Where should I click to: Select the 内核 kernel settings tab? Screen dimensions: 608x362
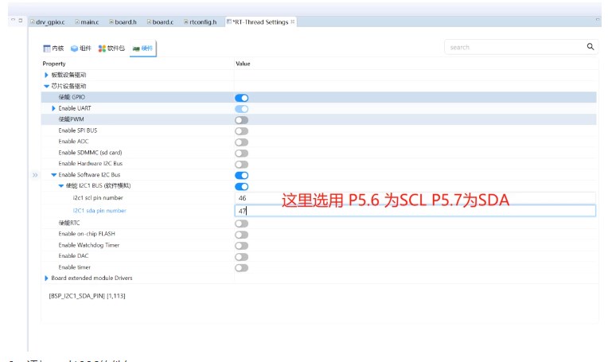click(x=53, y=48)
